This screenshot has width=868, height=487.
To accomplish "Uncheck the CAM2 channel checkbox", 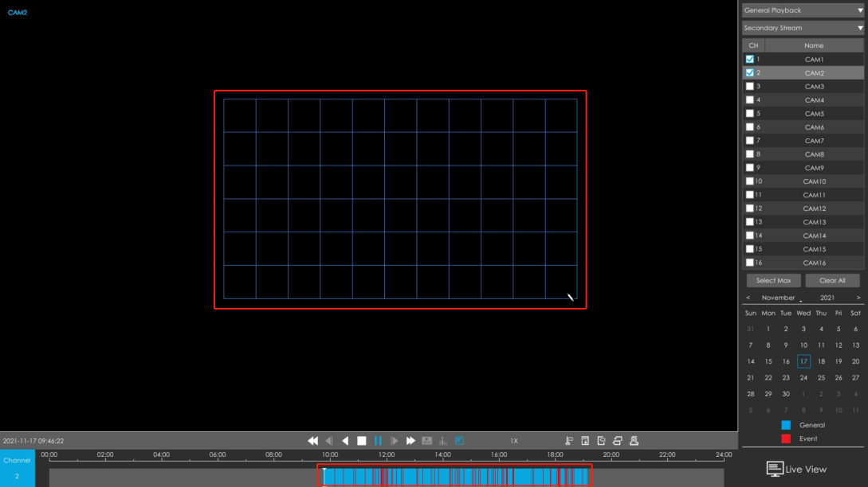I will (x=749, y=73).
